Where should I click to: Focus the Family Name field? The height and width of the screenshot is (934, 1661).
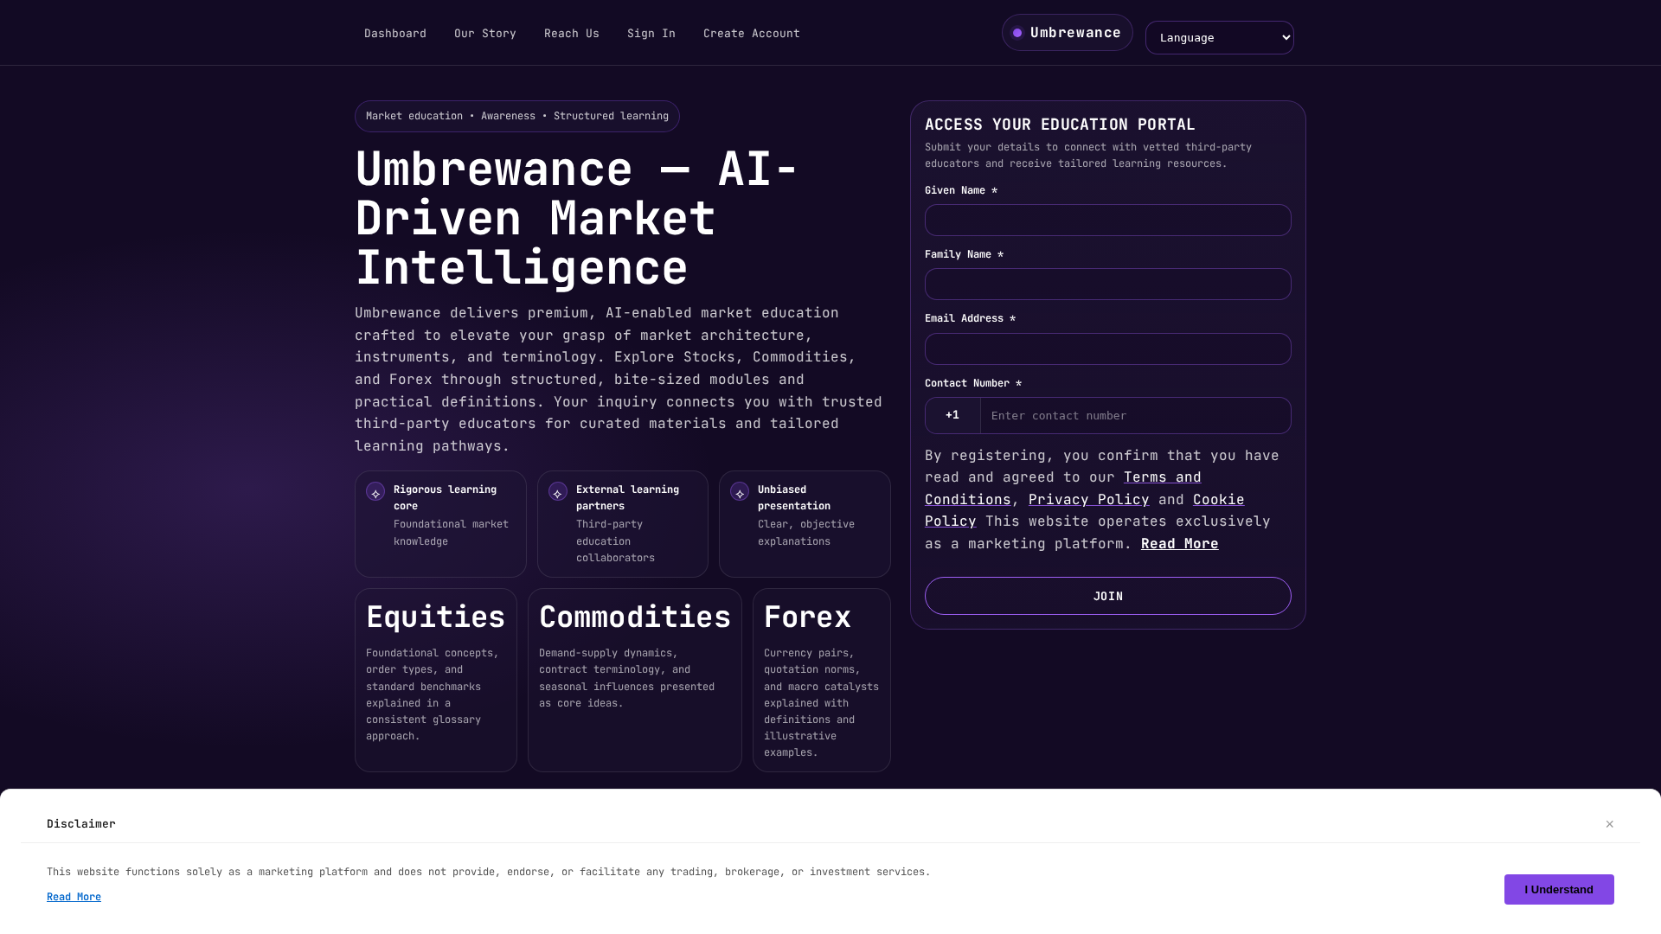[1107, 285]
